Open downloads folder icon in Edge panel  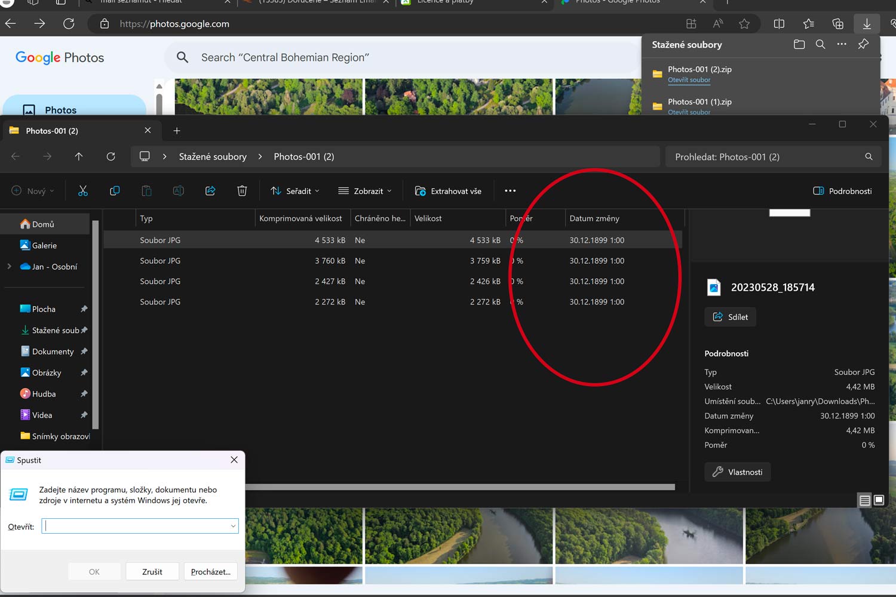799,45
